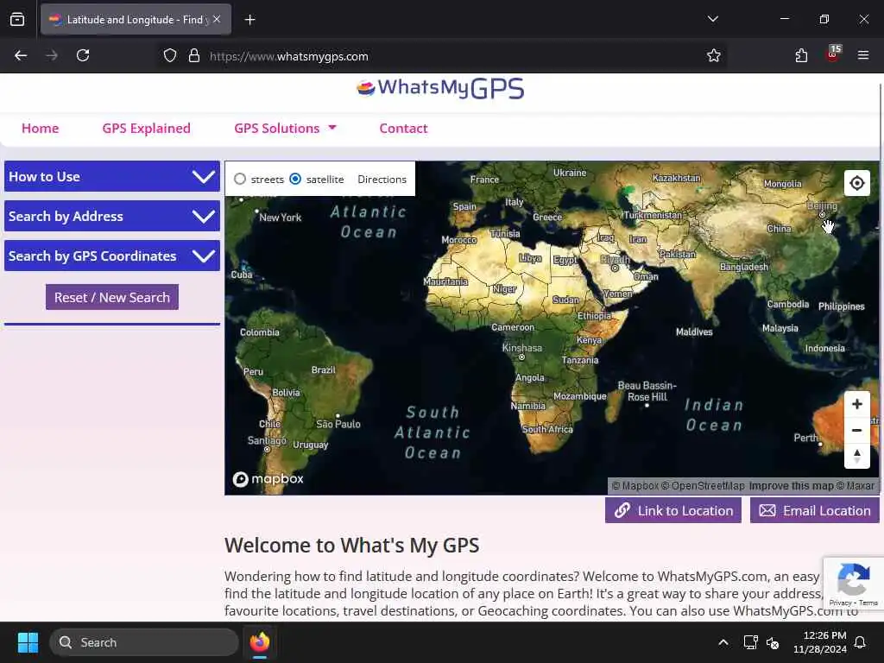The height and width of the screenshot is (663, 884).
Task: Zoom in with the map plus button
Action: coord(856,404)
